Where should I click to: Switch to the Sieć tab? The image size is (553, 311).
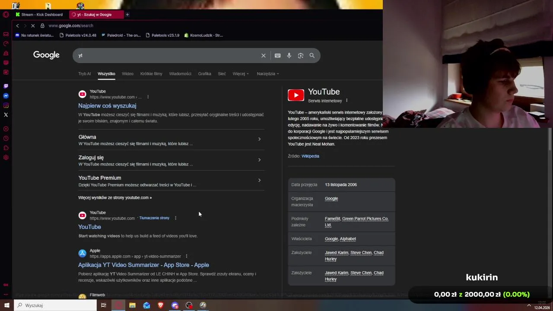click(222, 73)
